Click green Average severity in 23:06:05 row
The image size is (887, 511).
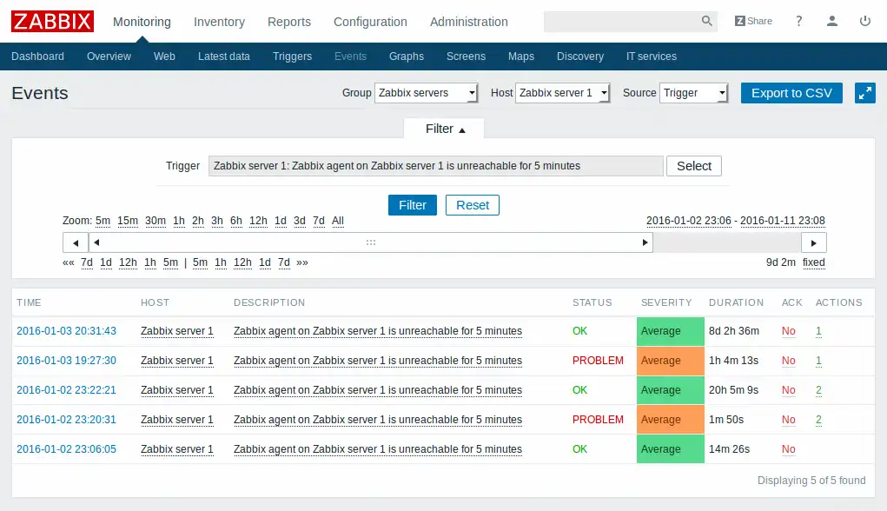[671, 448]
